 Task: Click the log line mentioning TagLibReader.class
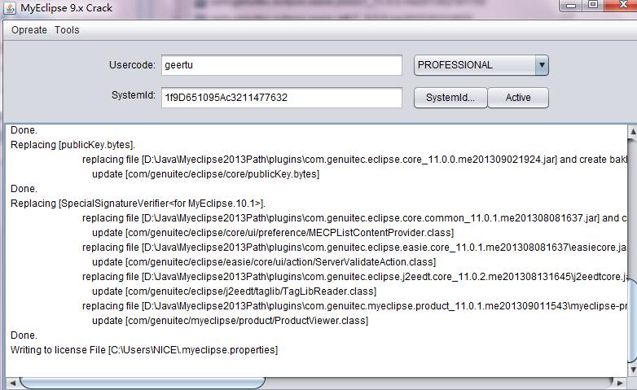click(x=234, y=291)
